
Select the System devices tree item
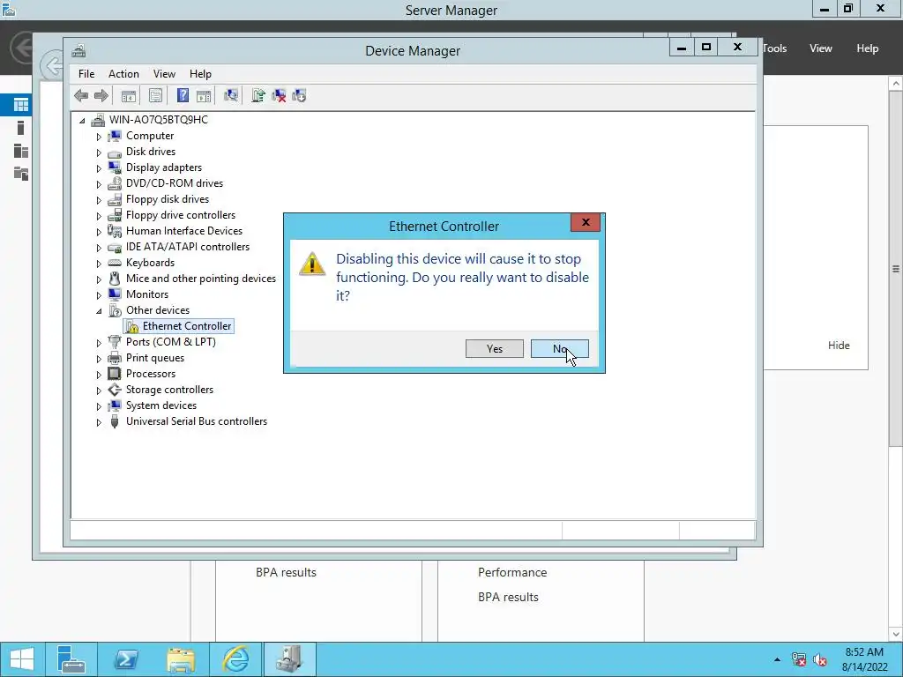click(x=161, y=405)
